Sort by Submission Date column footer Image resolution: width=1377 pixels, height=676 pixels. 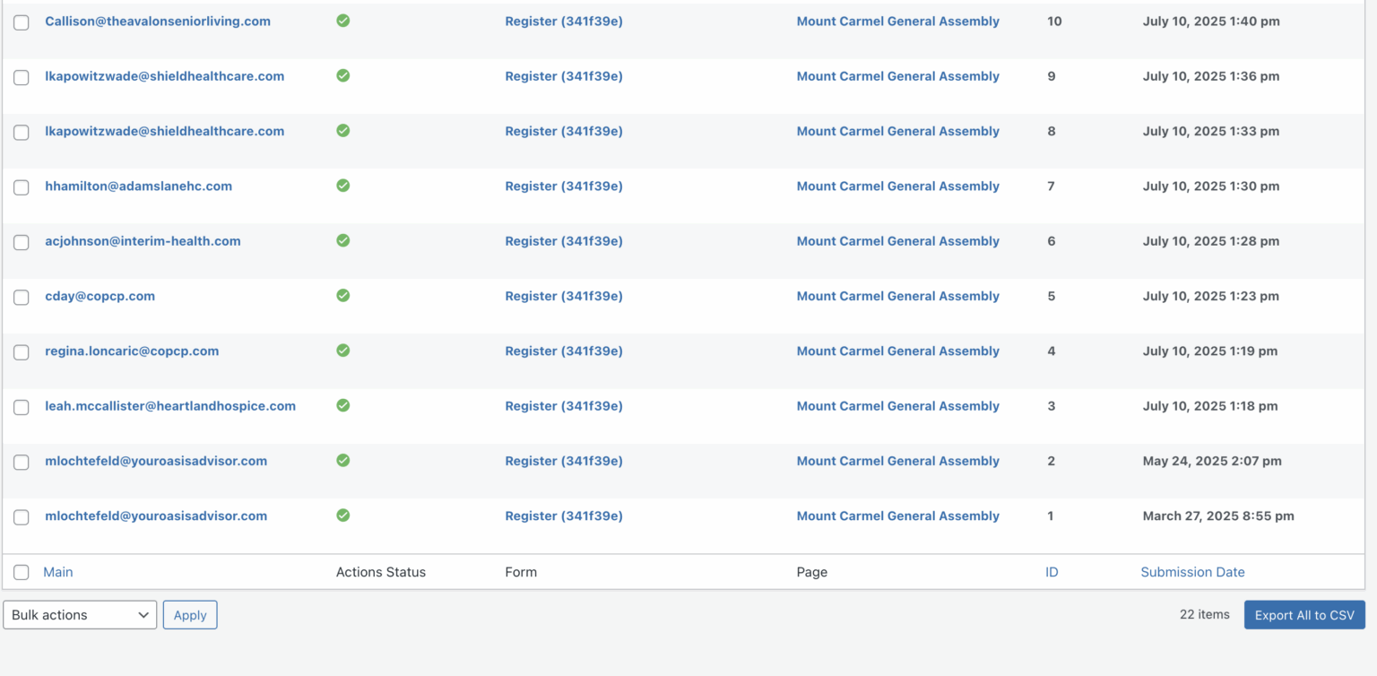[1192, 572]
